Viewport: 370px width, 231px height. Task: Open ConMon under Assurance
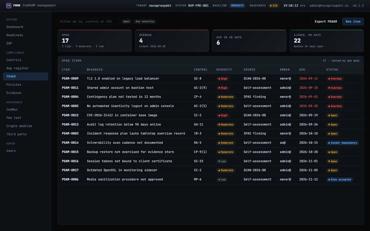tap(25, 110)
